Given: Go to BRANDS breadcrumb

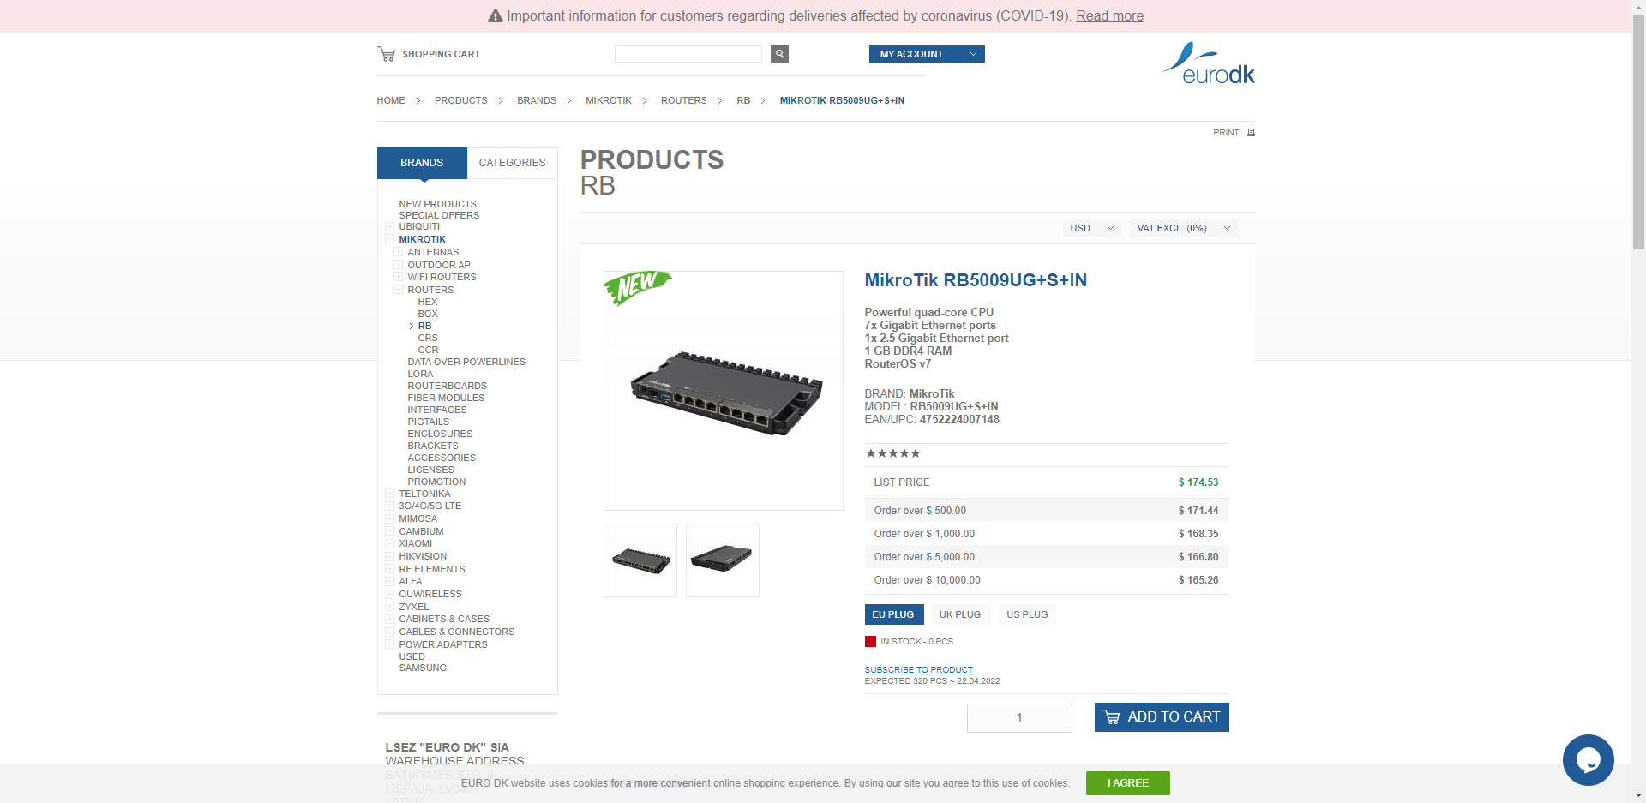Looking at the screenshot, I should (537, 100).
